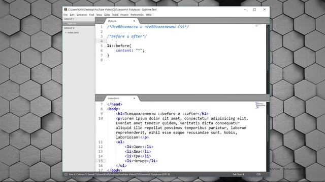This screenshot has width=325, height=182.
Task: Open the Preferences menu
Action: [x=137, y=15]
